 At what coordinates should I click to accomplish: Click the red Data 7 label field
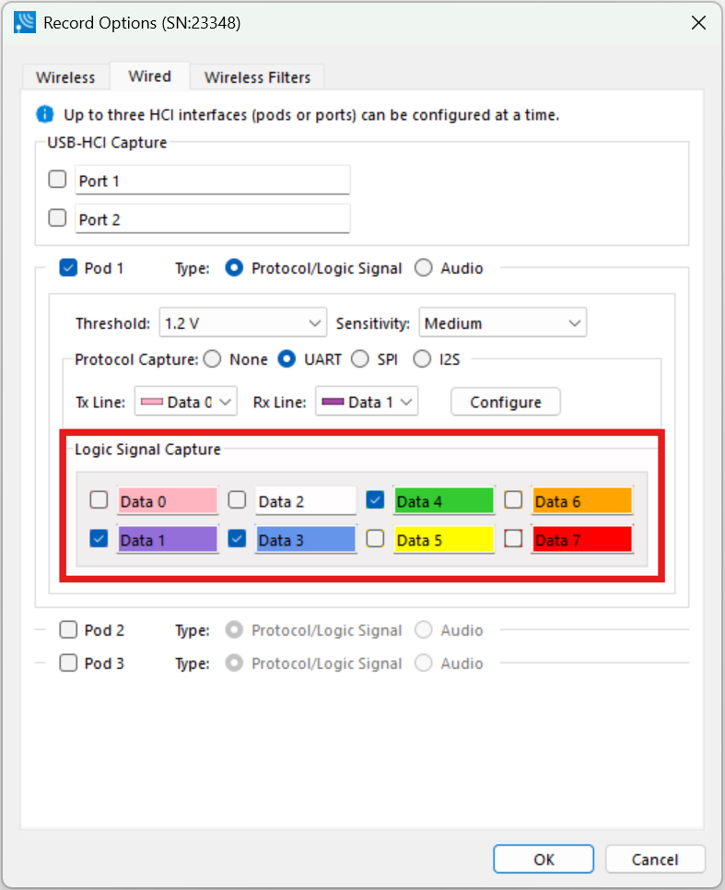(x=582, y=539)
